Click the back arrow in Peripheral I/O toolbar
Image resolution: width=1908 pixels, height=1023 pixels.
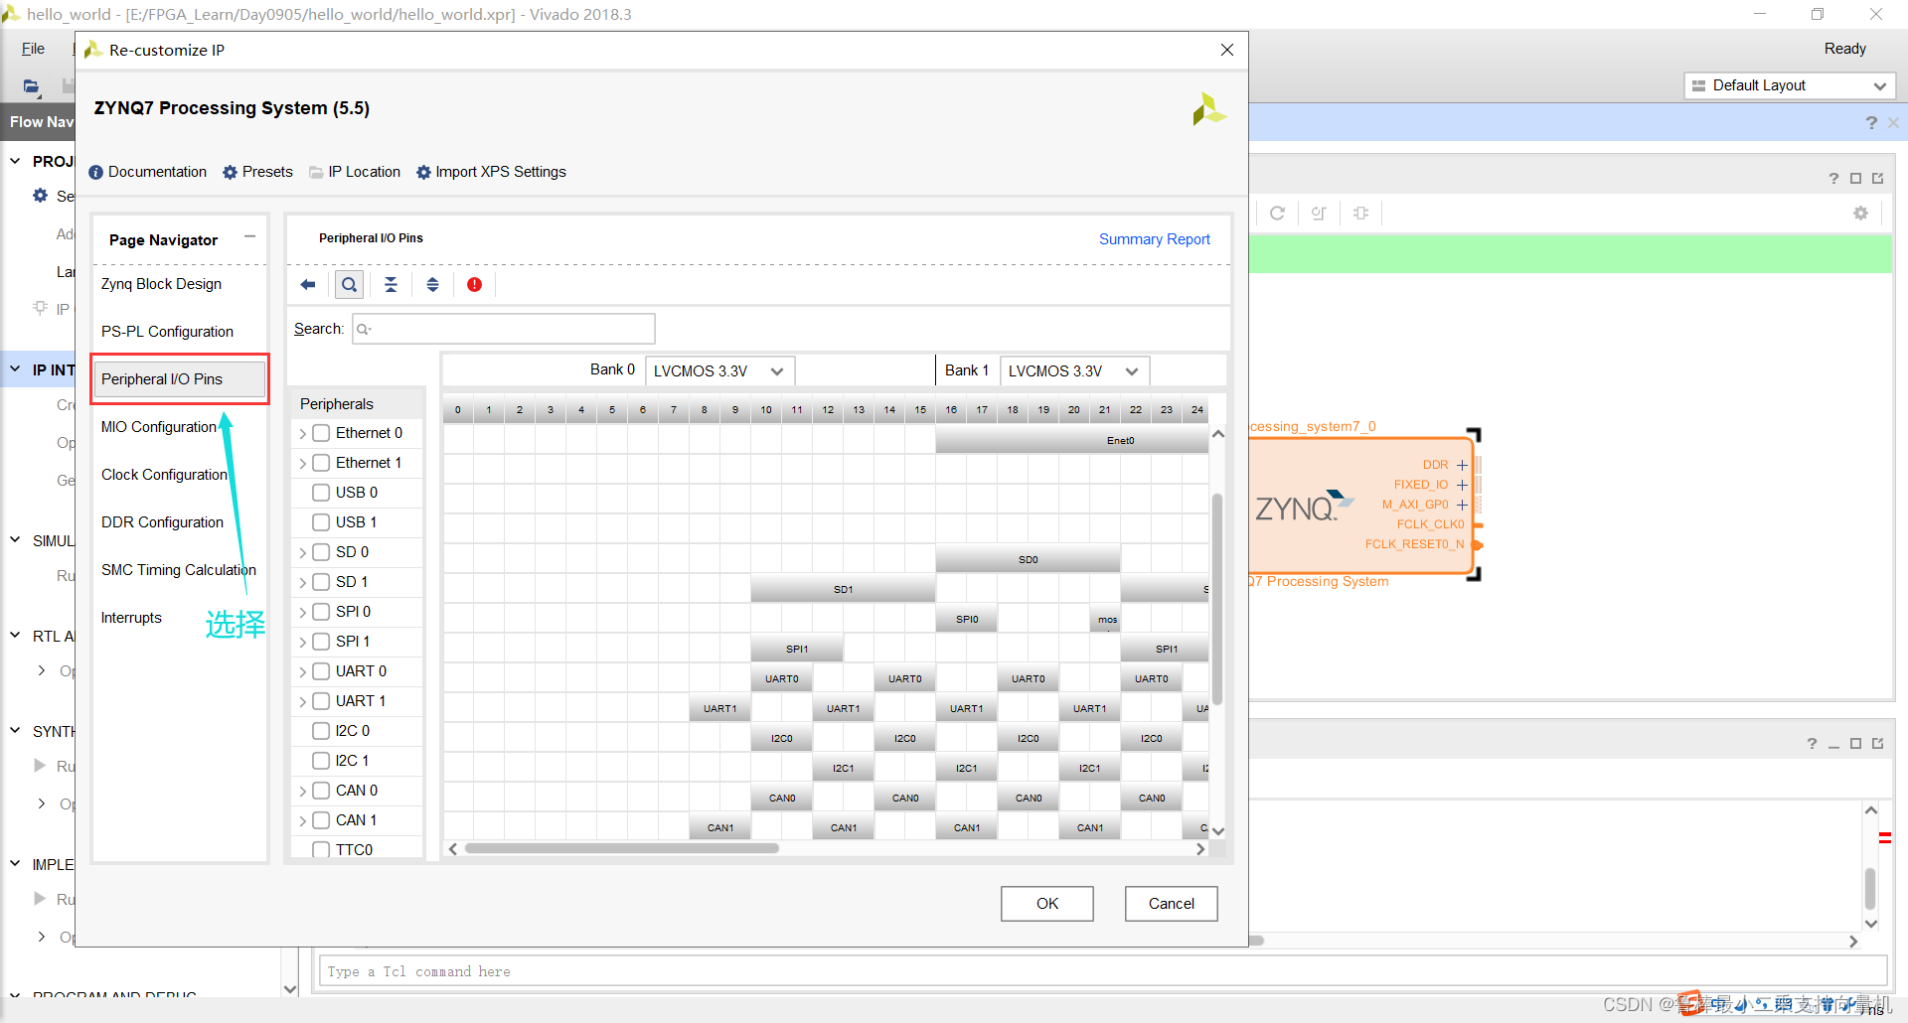[308, 285]
